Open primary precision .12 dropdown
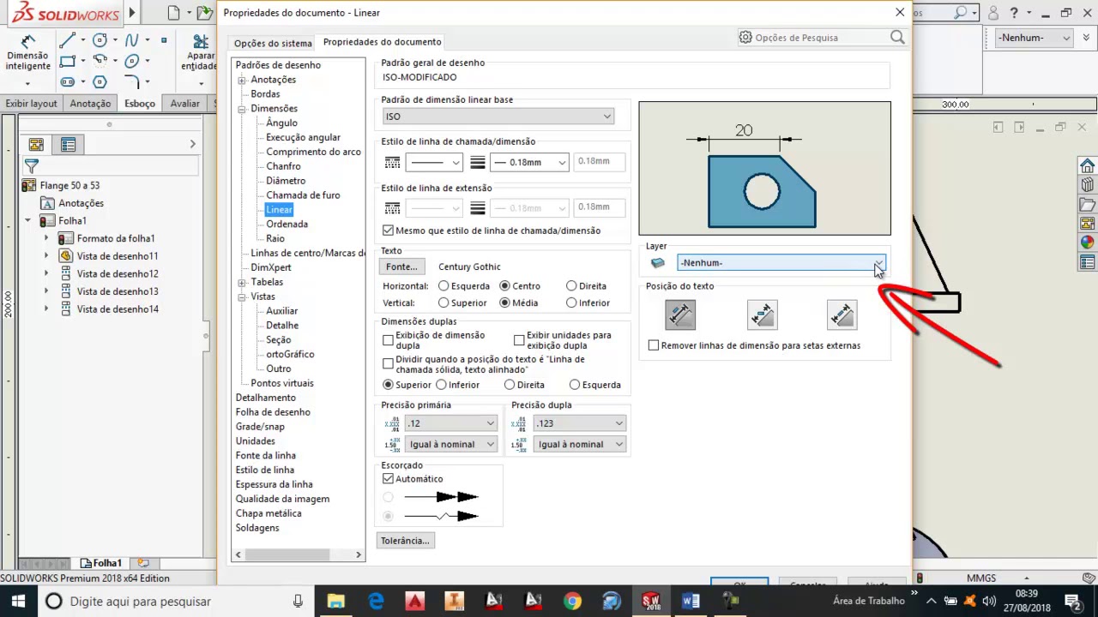Image resolution: width=1098 pixels, height=617 pixels. click(x=451, y=423)
